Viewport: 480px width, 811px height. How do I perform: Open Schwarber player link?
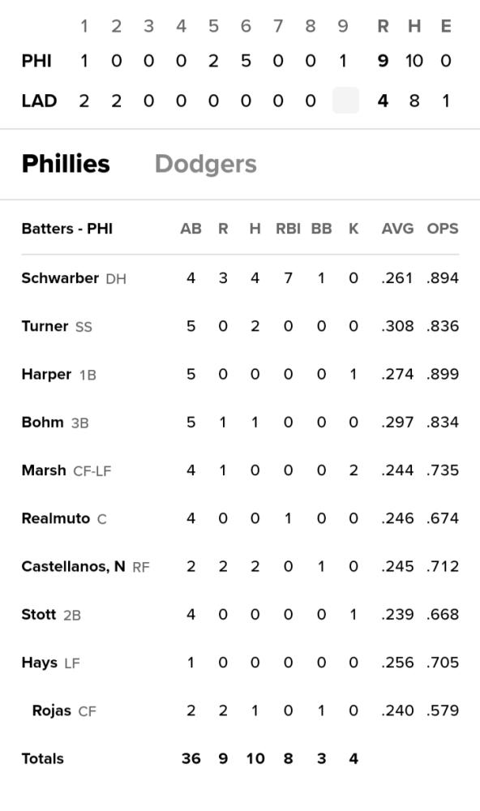[x=60, y=278]
